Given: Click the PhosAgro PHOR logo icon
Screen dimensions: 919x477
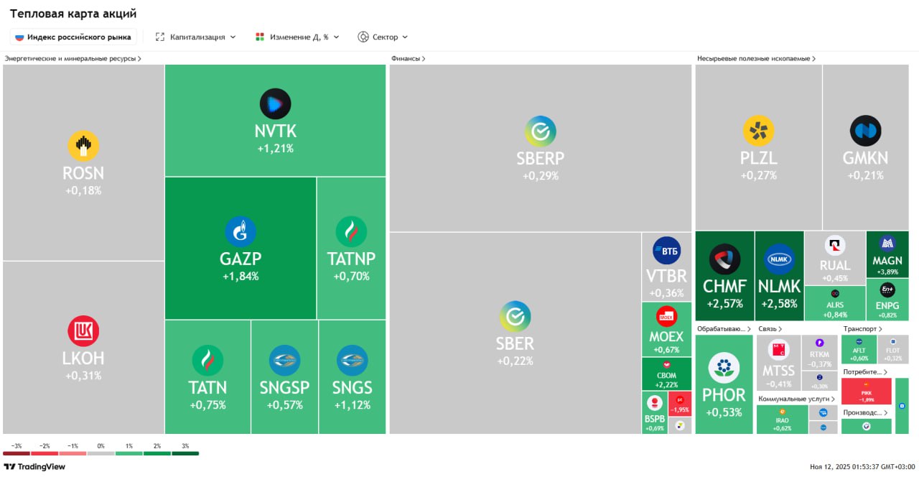Looking at the screenshot, I should pyautogui.click(x=724, y=368).
